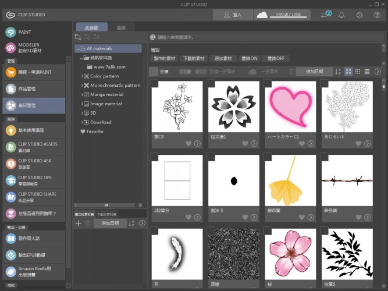Screen dimensions: 388x291
Task: Open the cloud storage usage indicator
Action: click(x=282, y=15)
